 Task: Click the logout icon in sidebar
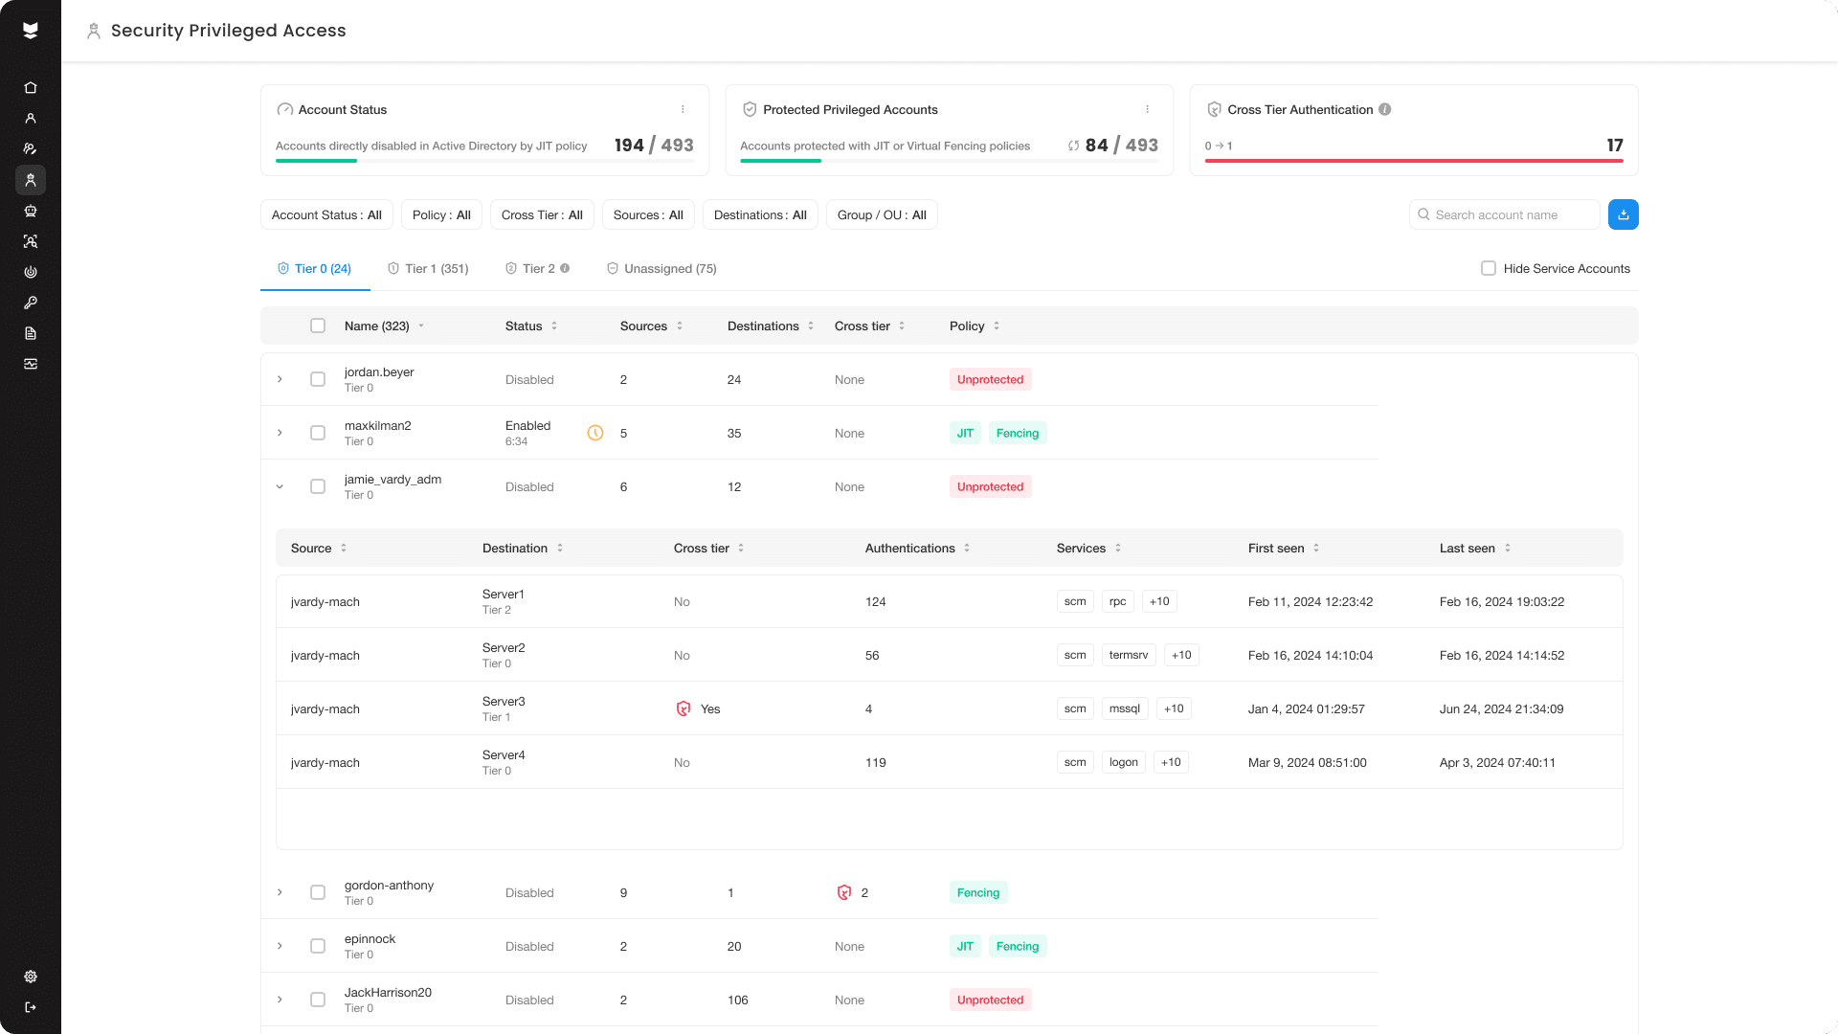click(x=31, y=1007)
